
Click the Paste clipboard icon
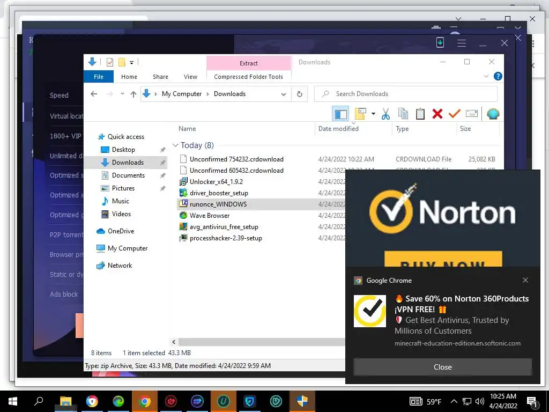[420, 114]
